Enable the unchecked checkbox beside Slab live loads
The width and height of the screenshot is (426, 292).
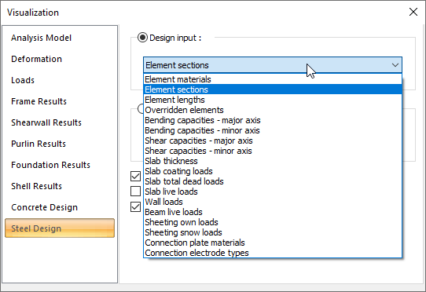[x=135, y=191]
